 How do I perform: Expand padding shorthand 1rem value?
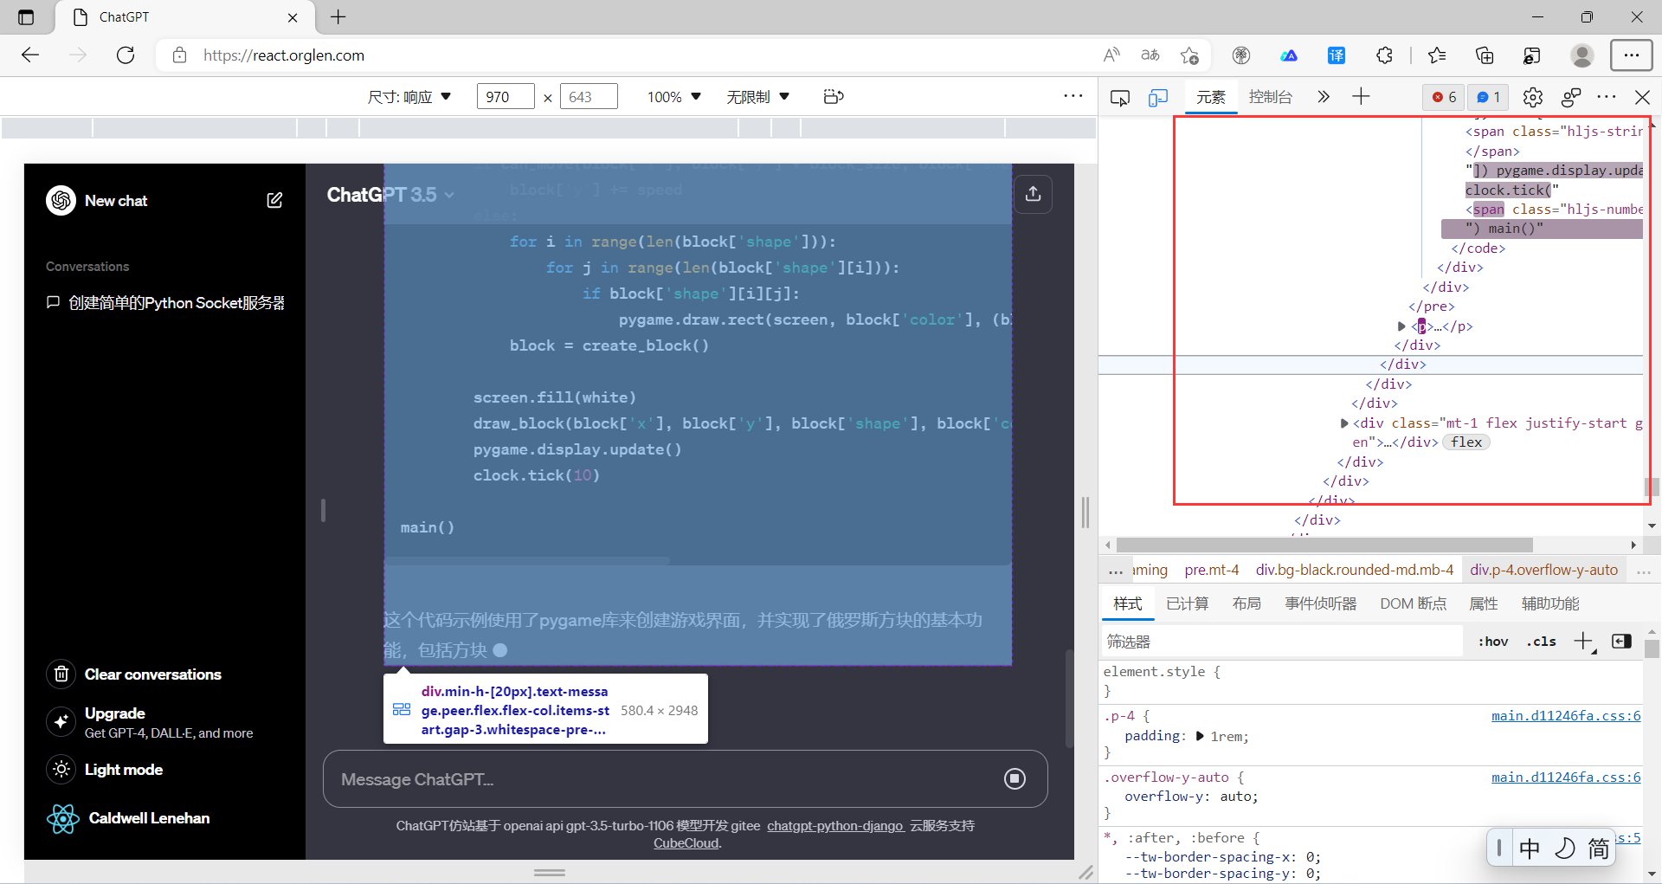point(1200,736)
